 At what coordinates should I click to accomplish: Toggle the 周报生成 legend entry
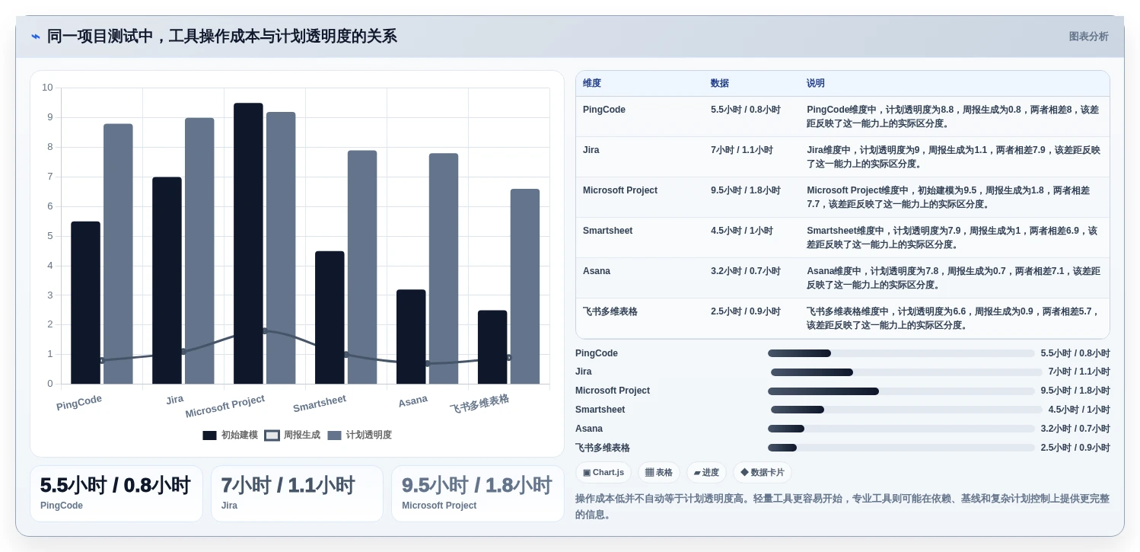pos(292,436)
